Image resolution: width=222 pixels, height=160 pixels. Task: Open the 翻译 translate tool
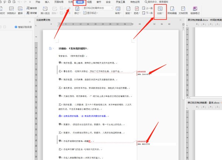tap(20, 10)
